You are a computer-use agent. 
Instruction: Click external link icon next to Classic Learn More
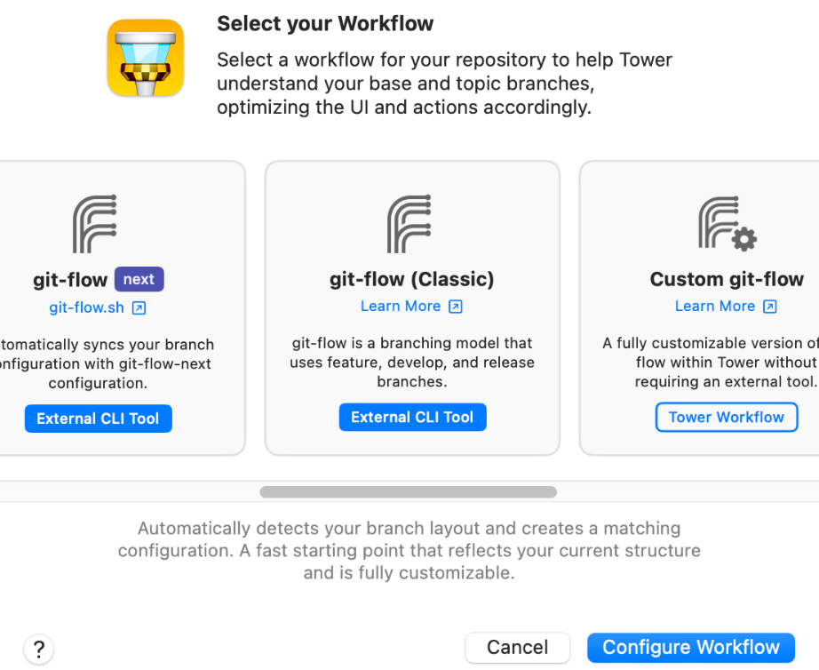tap(454, 307)
